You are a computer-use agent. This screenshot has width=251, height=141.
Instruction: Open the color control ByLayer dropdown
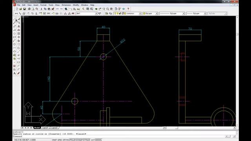pos(157,14)
